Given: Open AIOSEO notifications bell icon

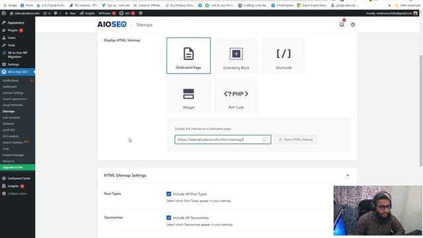Looking at the screenshot, I should pyautogui.click(x=342, y=24).
